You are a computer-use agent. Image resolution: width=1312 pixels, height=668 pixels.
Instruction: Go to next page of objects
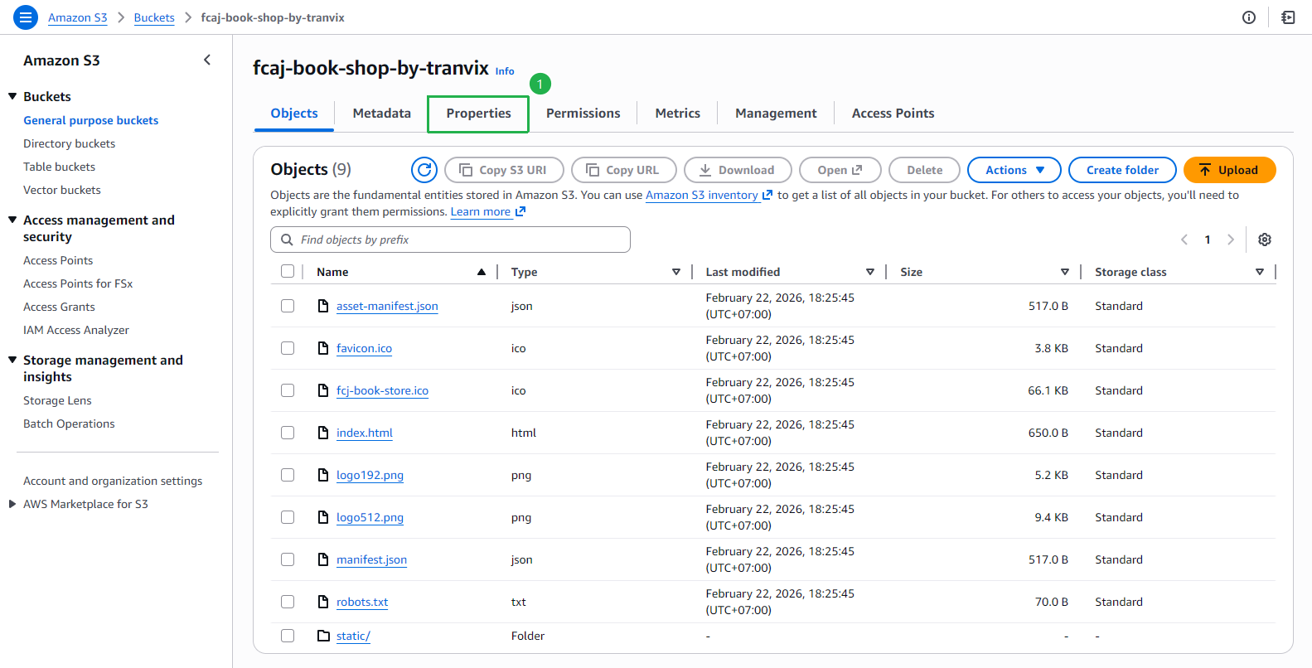1231,240
